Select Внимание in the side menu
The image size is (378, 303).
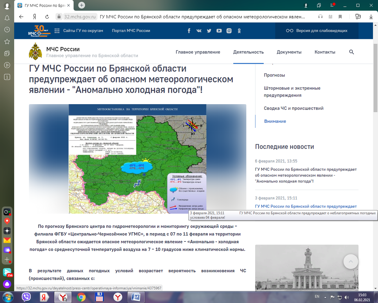(x=275, y=121)
